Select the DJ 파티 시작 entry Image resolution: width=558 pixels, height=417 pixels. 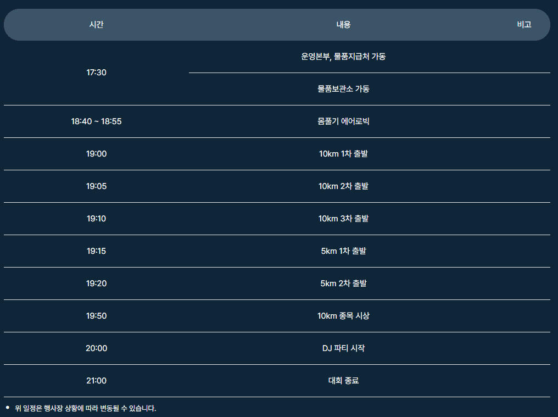pos(343,348)
